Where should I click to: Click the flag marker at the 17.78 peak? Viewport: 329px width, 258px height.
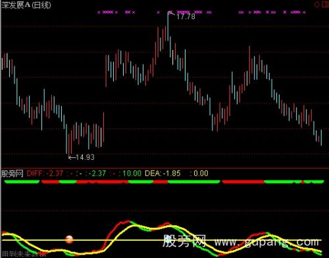[171, 13]
